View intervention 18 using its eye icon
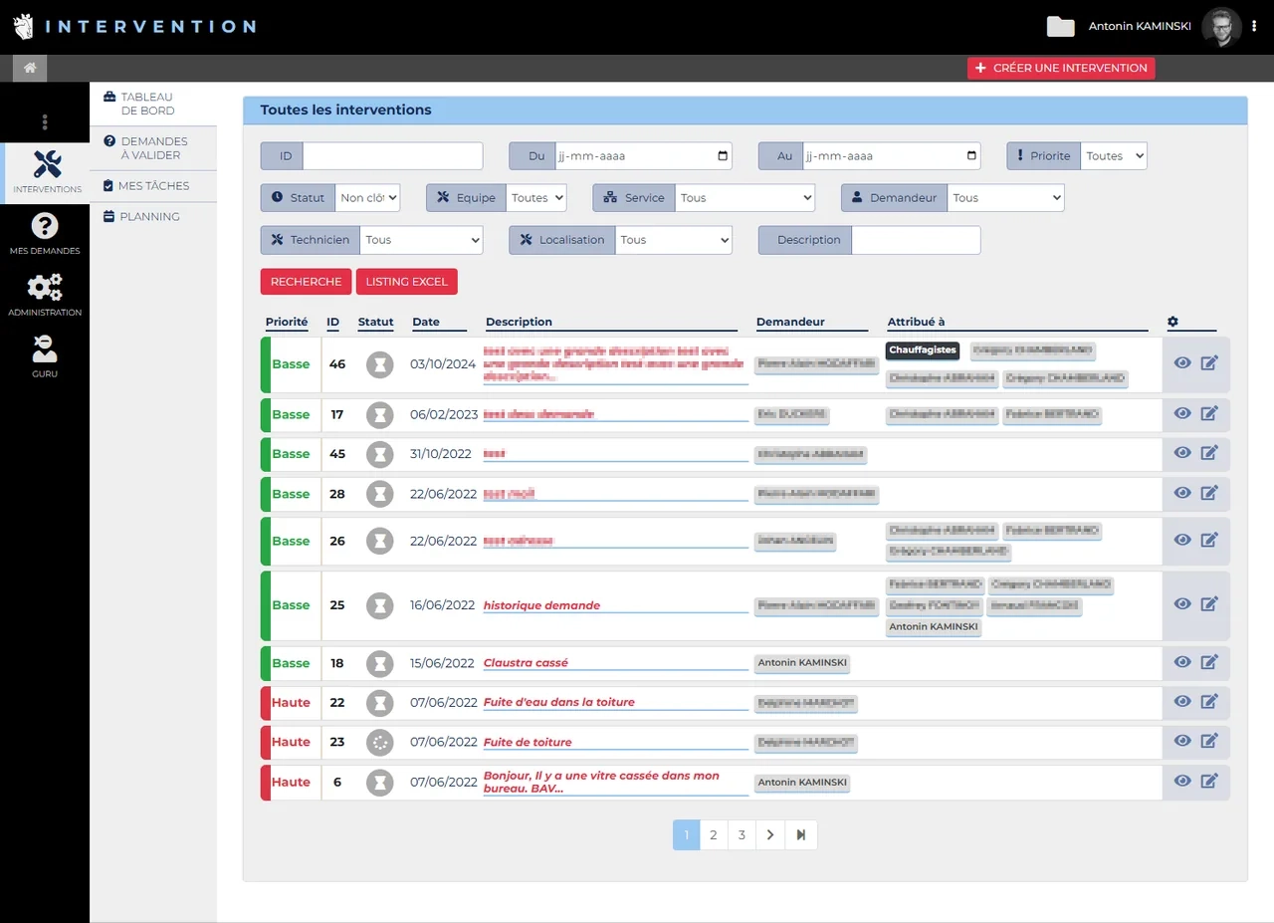 pyautogui.click(x=1182, y=662)
